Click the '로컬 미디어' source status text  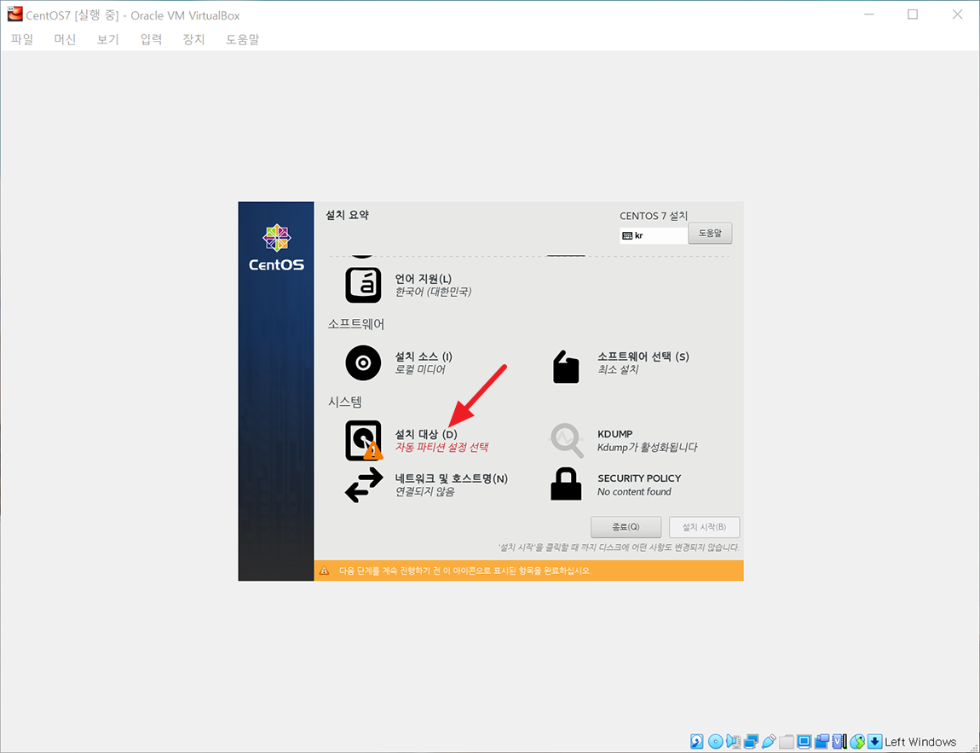tap(420, 369)
